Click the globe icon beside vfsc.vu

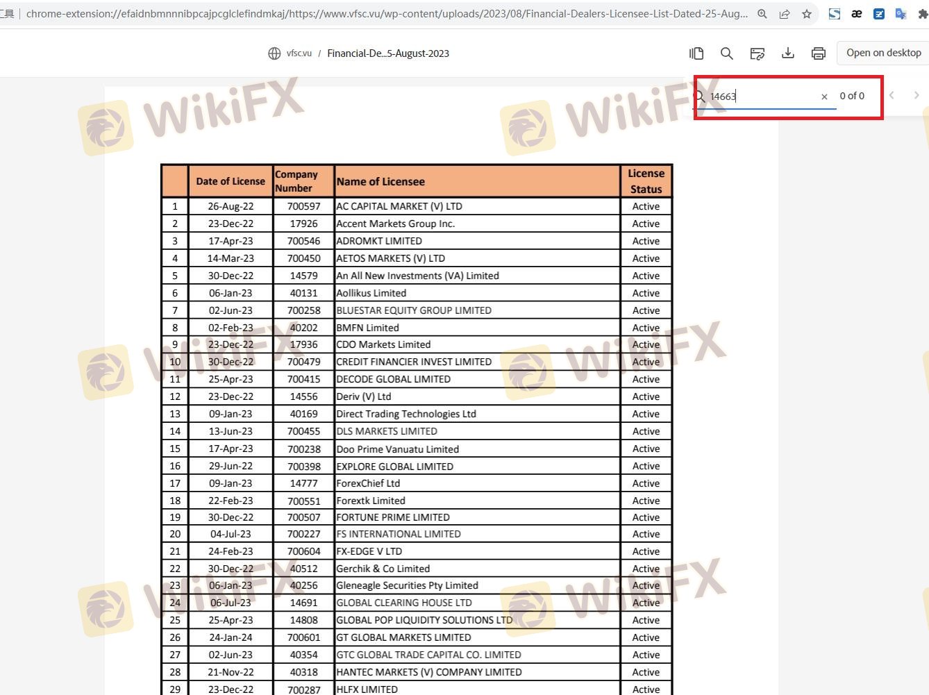274,53
